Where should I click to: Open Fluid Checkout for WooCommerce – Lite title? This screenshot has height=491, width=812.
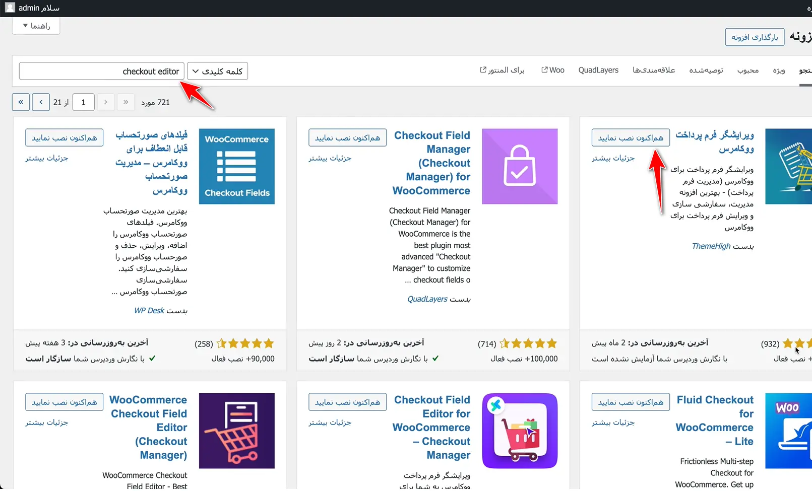coord(715,420)
